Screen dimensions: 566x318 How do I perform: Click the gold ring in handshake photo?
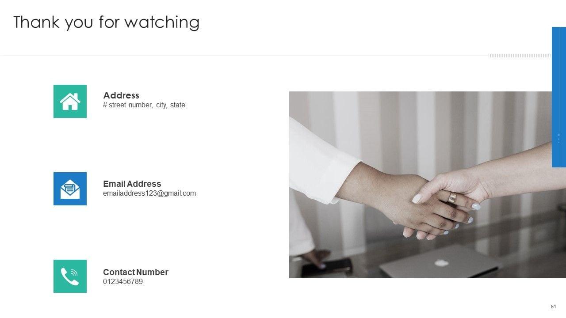click(452, 197)
